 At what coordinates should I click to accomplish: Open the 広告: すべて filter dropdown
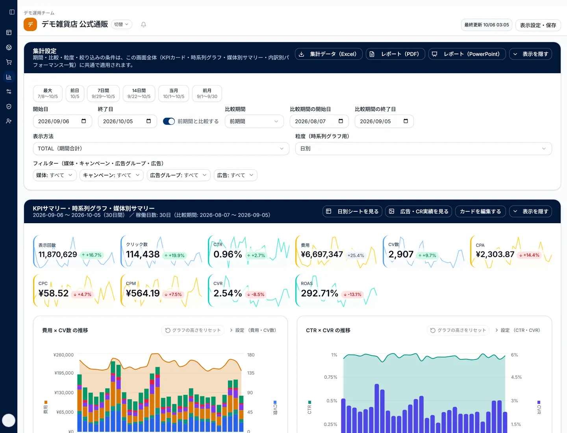pyautogui.click(x=235, y=175)
